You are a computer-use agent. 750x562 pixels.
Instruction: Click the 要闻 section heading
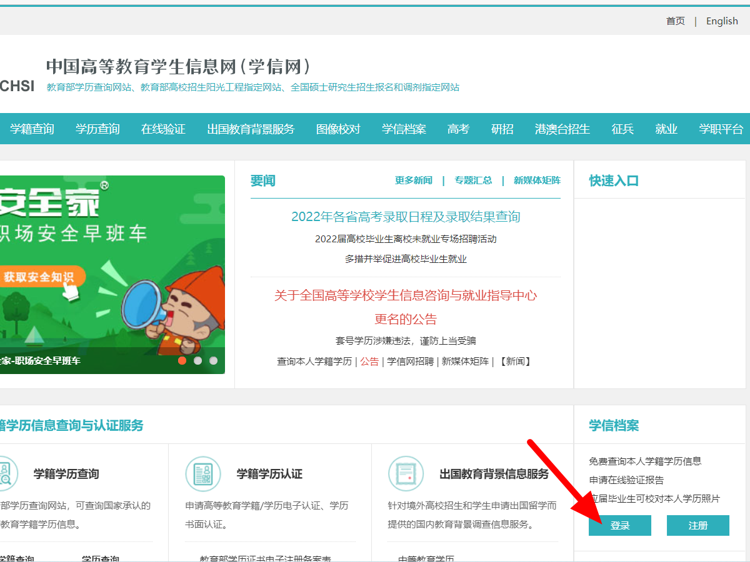[x=263, y=181]
